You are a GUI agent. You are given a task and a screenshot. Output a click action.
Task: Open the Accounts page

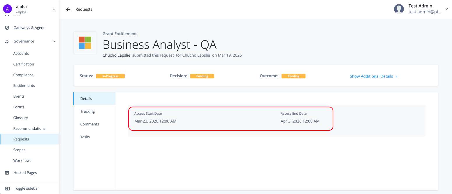click(x=21, y=53)
